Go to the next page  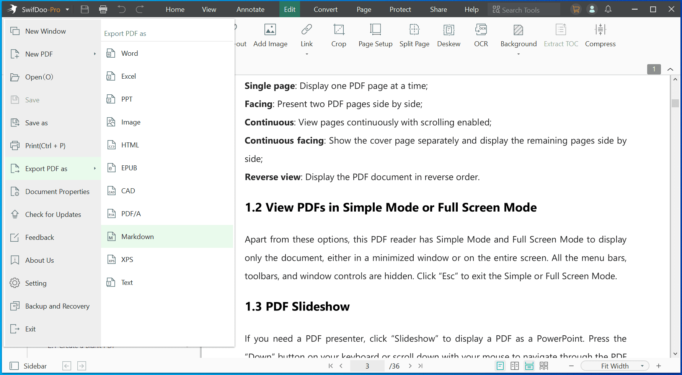click(410, 366)
